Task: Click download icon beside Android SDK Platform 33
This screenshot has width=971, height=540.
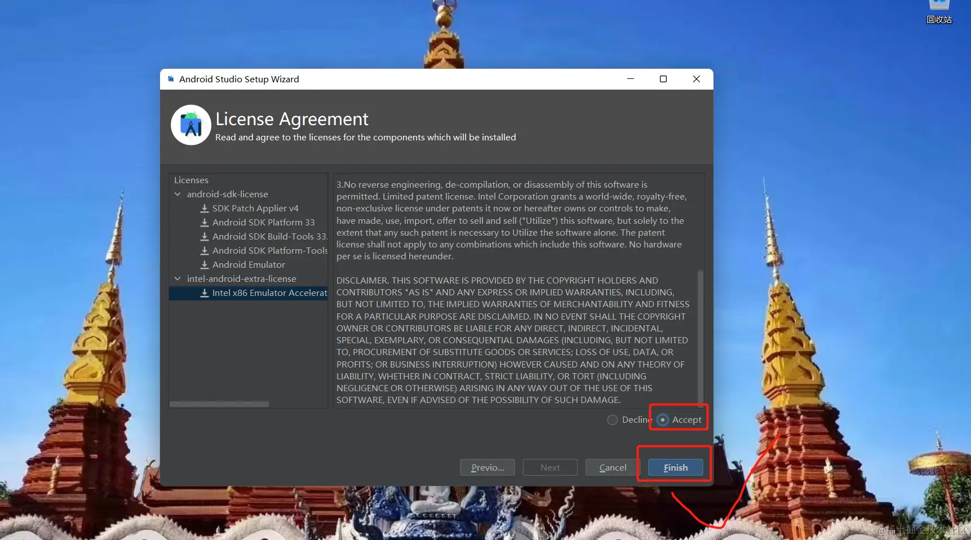Action: tap(205, 223)
